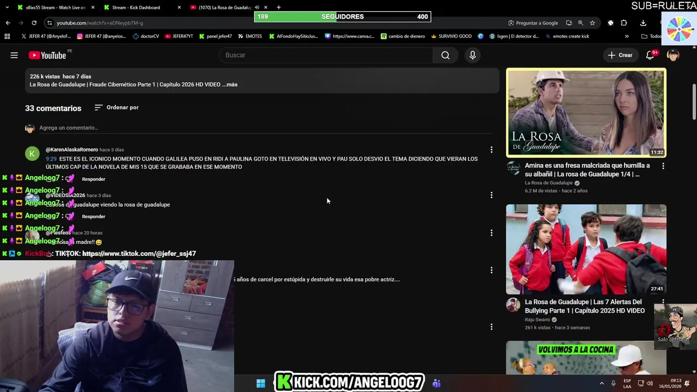Go back in browser history

(x=8, y=23)
